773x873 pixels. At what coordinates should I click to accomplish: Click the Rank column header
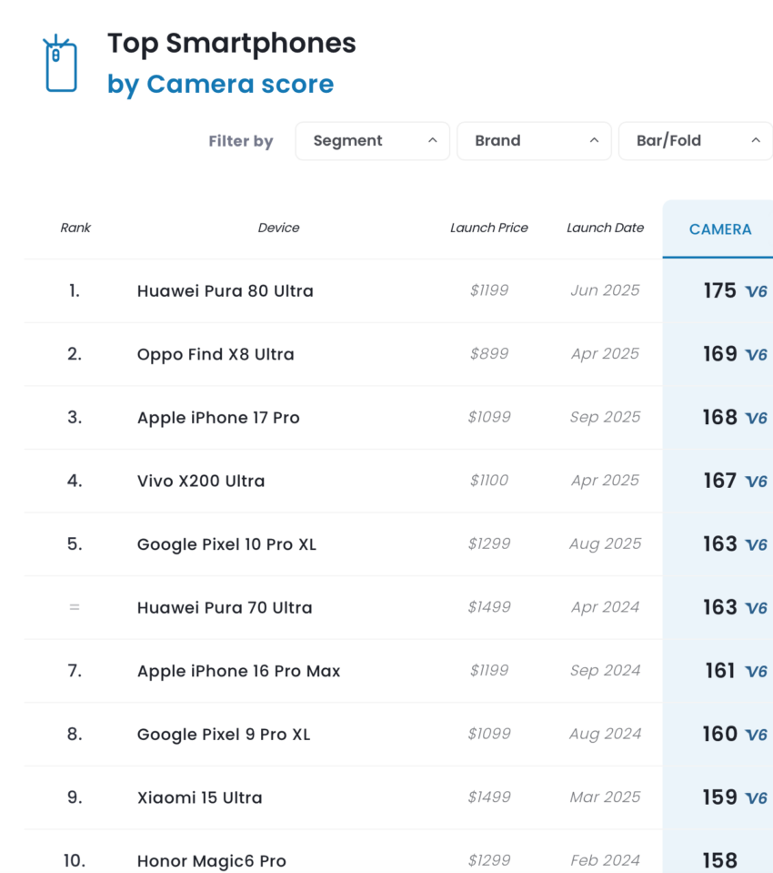pos(75,228)
